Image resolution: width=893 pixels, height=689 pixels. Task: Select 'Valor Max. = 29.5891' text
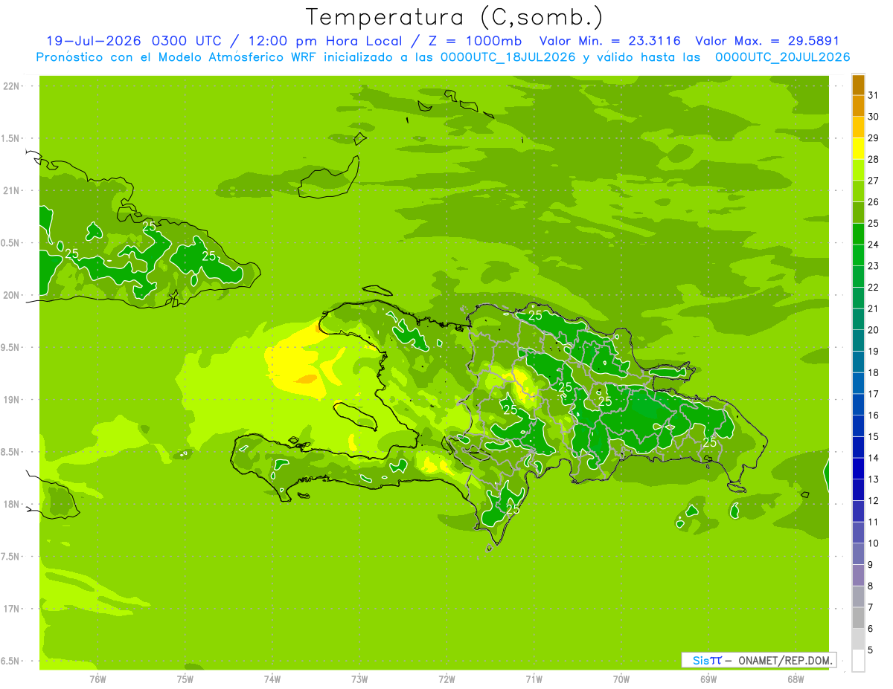click(767, 41)
